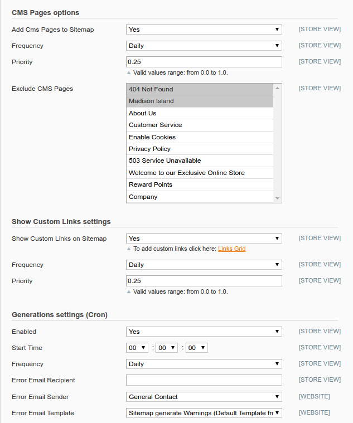Open Add Cms Pages to Sitemap dropdown

coord(204,30)
